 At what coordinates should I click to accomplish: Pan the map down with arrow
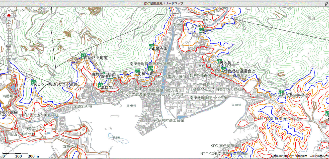coord(9,19)
